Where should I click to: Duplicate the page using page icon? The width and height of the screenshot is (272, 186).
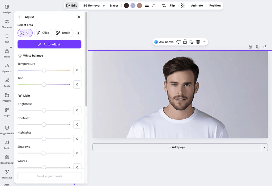(x=258, y=47)
